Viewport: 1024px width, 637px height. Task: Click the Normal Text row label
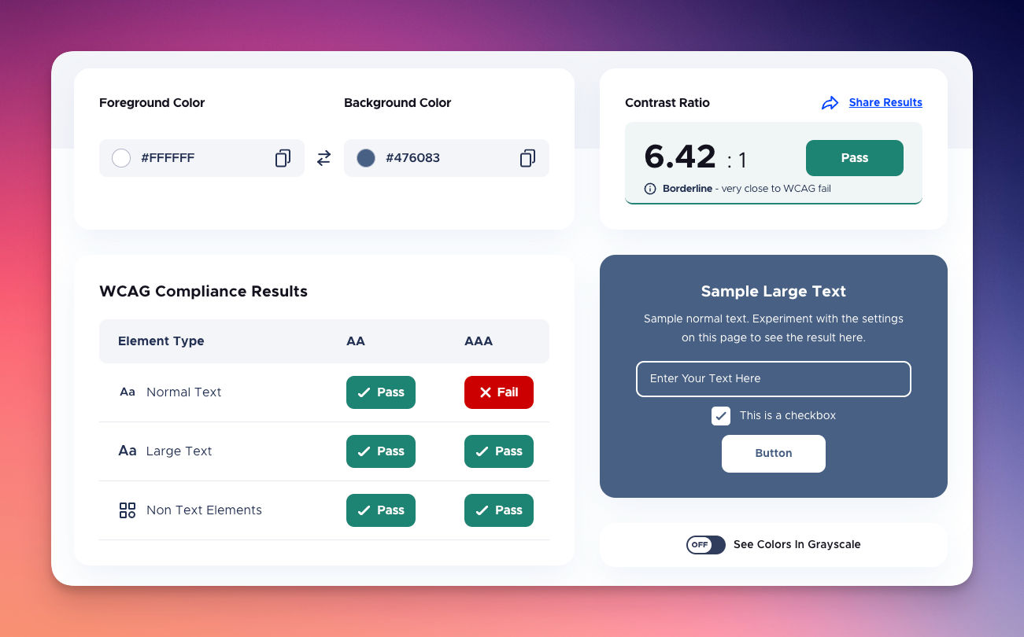point(184,392)
